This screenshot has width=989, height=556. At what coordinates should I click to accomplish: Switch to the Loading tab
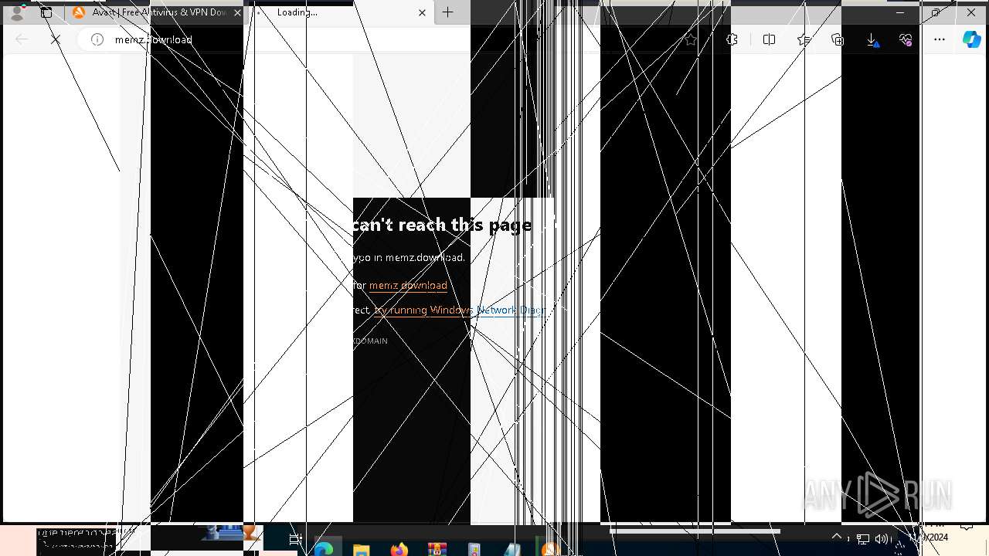[x=340, y=12]
